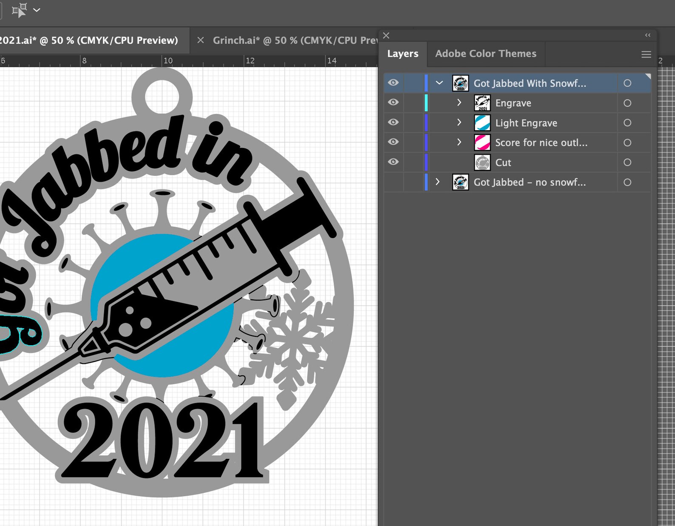Expand the Light Engrave sublayer

459,122
